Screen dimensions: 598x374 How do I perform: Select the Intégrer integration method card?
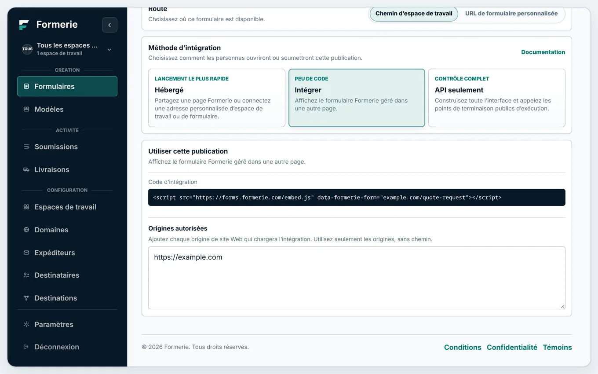tap(357, 98)
